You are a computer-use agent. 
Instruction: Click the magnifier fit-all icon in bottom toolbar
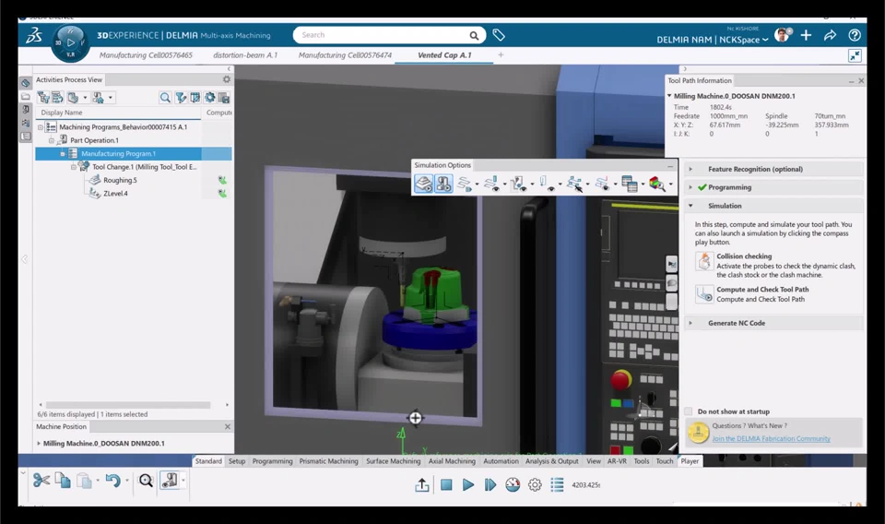pos(147,481)
